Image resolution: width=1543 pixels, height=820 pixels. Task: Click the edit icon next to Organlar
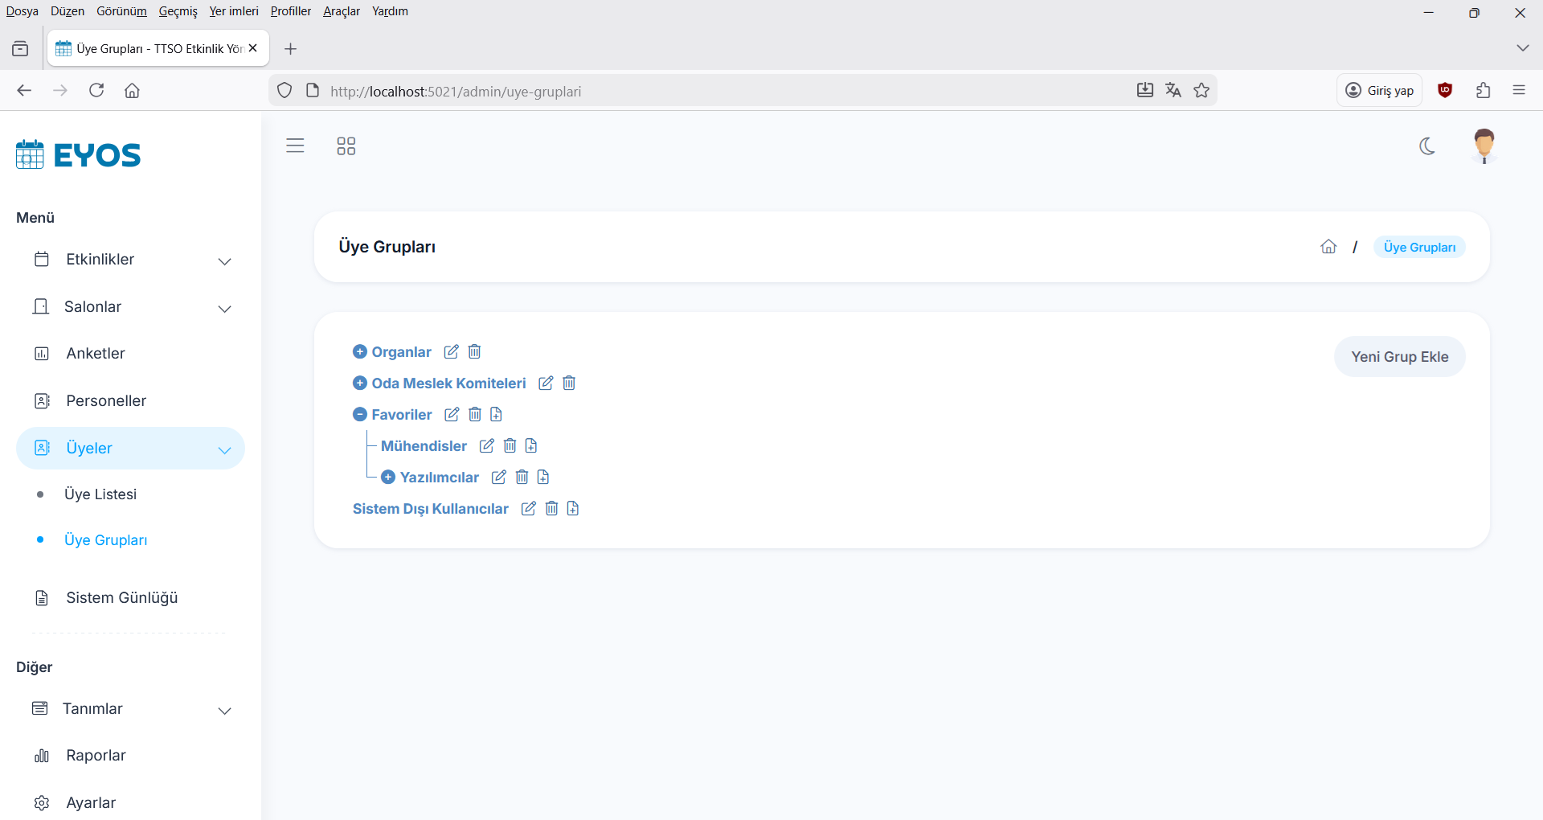(x=452, y=352)
